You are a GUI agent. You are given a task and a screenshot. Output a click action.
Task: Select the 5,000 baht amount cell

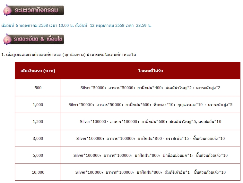(38, 156)
